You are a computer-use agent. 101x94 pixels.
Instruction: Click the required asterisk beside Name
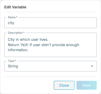pos(17,17)
